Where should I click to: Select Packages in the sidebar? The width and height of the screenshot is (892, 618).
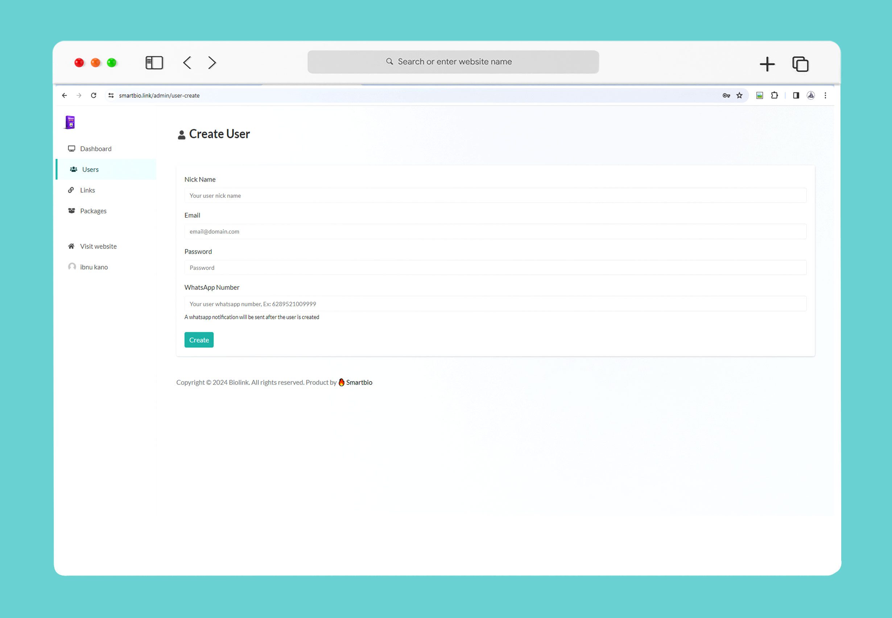pos(93,211)
